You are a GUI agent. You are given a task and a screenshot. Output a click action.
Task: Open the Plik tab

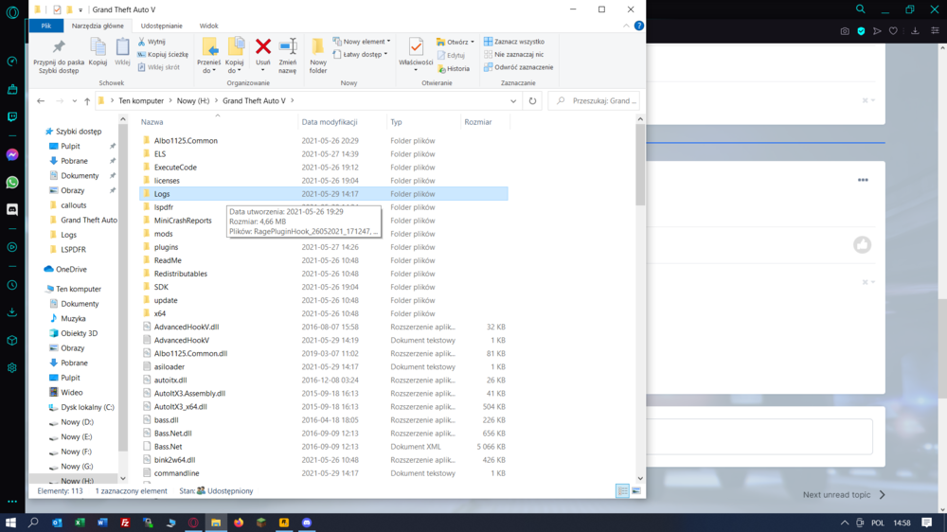tap(45, 26)
